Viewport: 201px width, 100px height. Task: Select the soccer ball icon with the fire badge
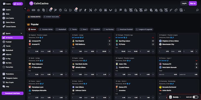pyautogui.click(x=50, y=10)
